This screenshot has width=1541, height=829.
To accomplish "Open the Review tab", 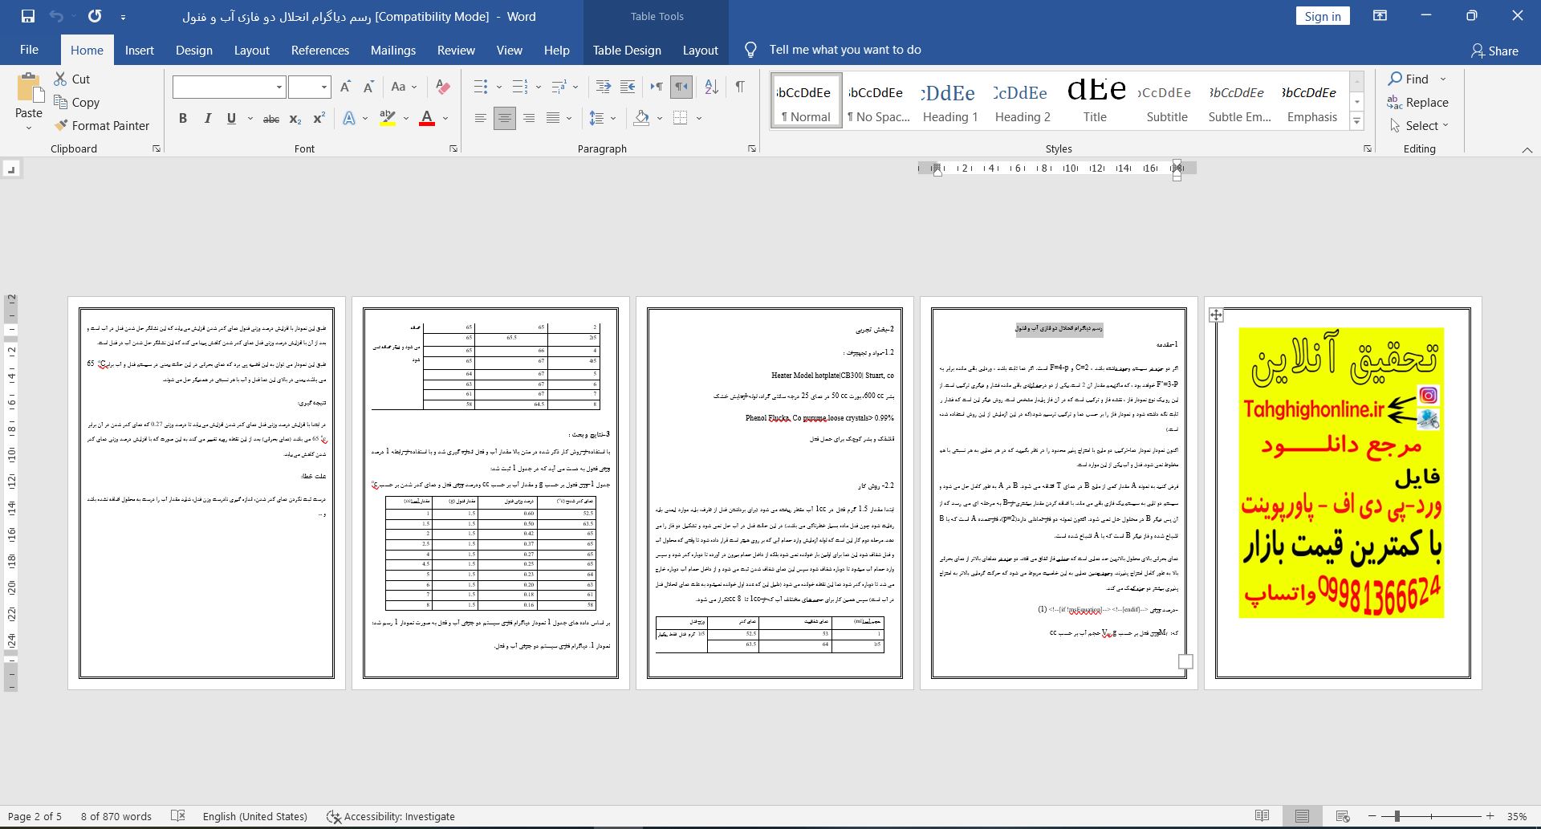I will pos(456,50).
